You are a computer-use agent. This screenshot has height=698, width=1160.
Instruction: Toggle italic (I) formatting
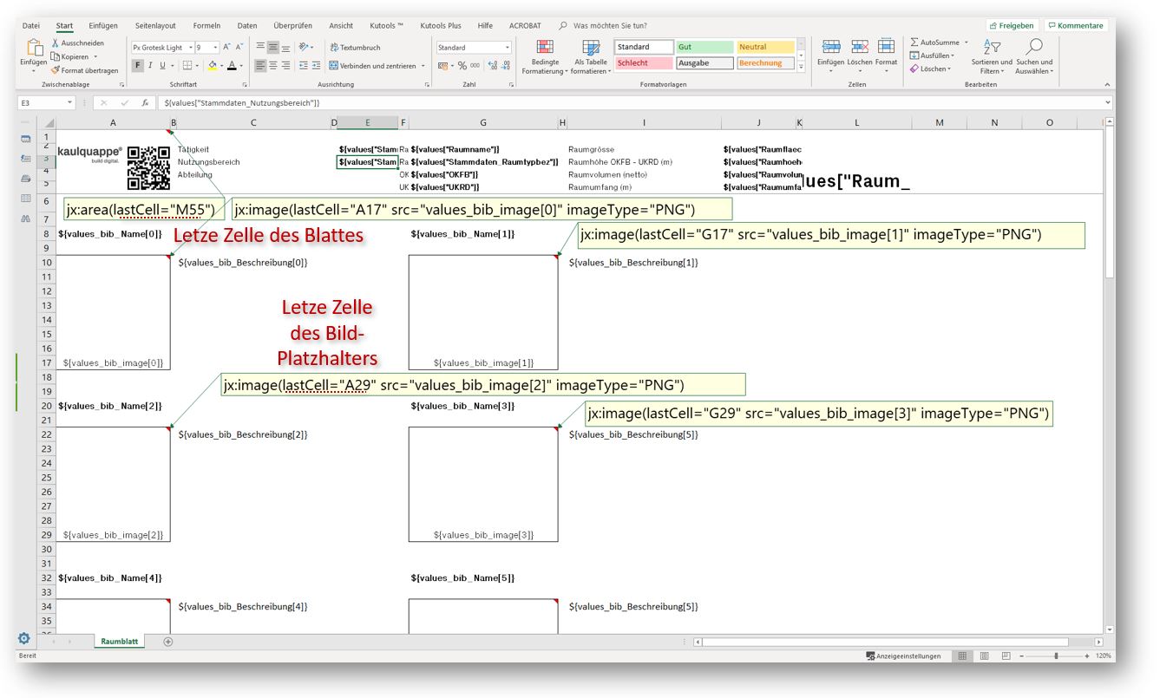tap(150, 65)
